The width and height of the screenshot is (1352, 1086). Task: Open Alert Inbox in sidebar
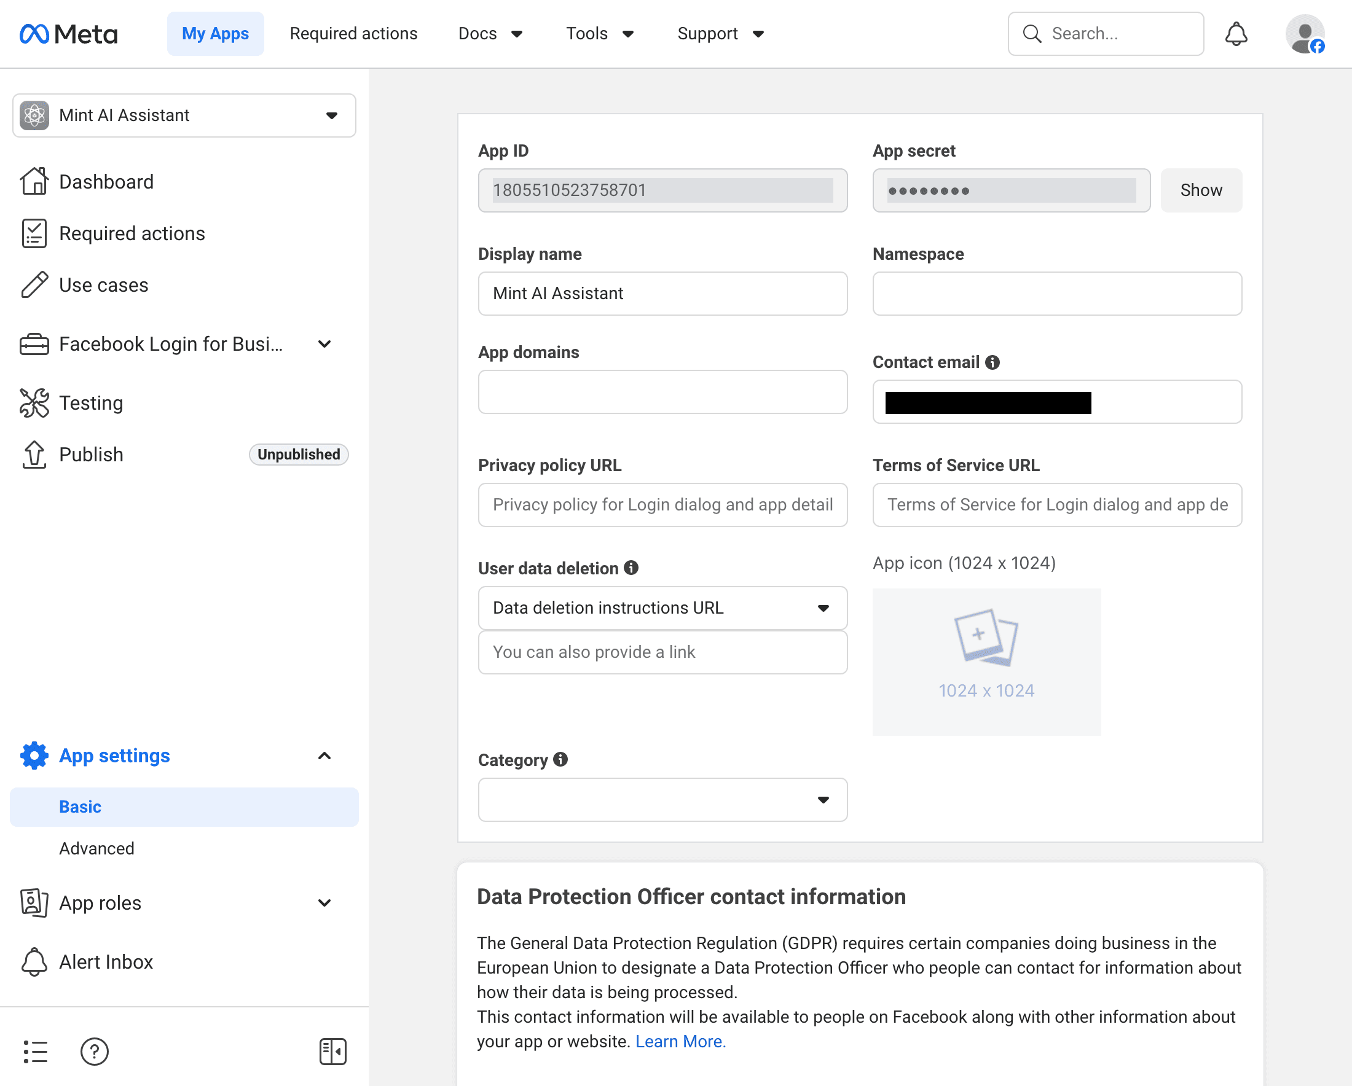106,962
